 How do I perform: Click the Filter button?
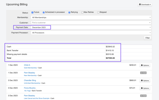click(x=148, y=38)
